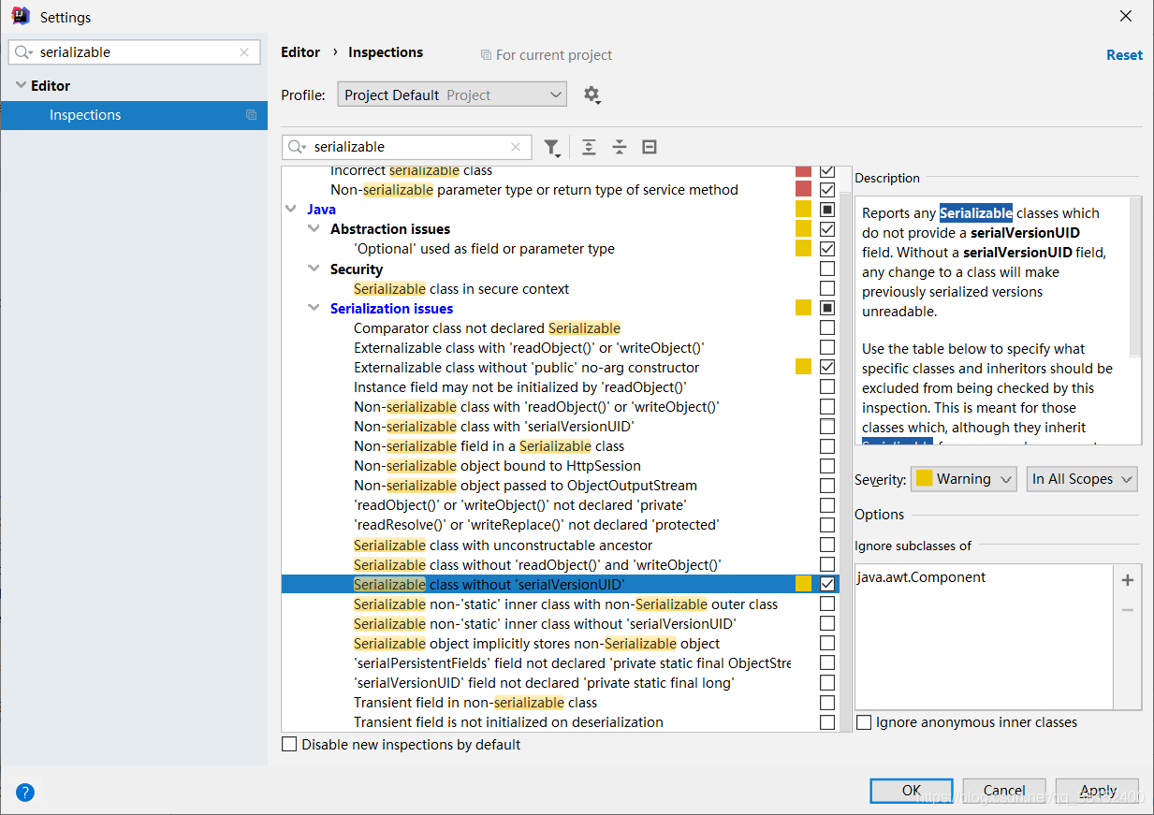Click the left sidebar settings search field

134,52
